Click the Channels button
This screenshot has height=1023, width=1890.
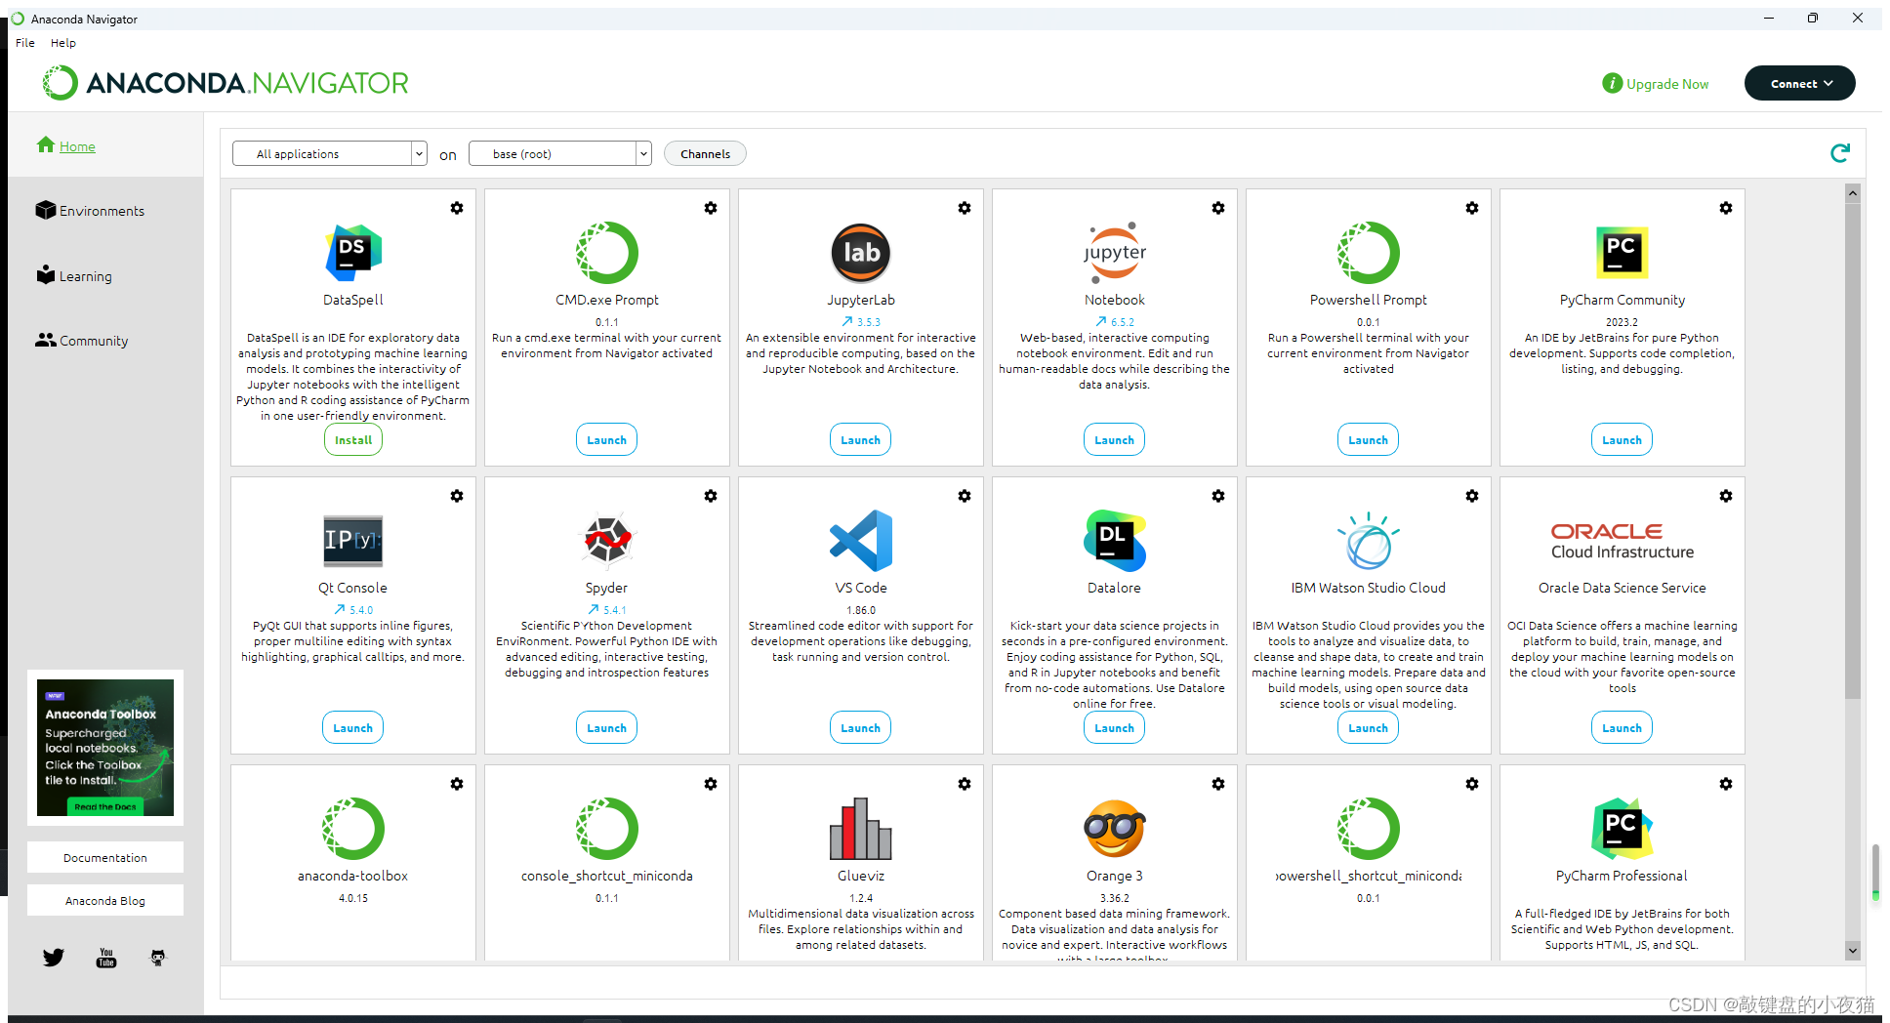pos(705,154)
